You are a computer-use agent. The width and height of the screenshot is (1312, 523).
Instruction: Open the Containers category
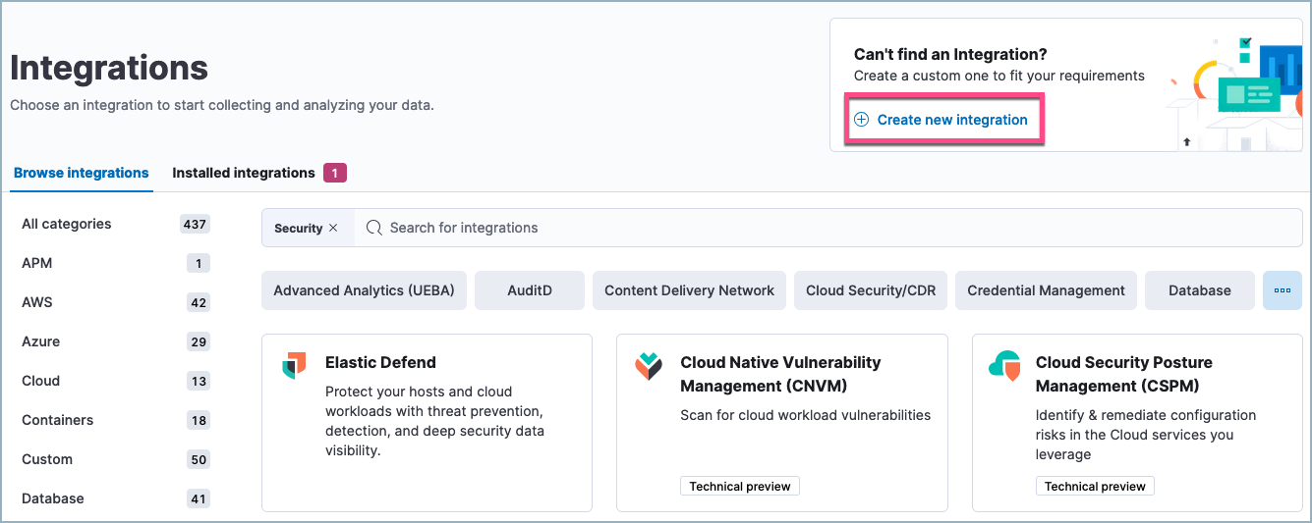[58, 420]
